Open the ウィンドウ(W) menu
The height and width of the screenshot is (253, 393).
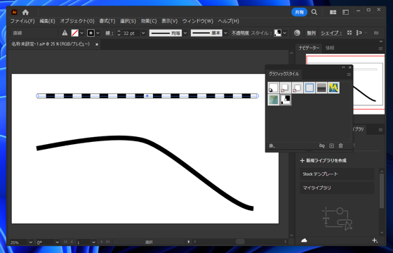click(x=198, y=21)
